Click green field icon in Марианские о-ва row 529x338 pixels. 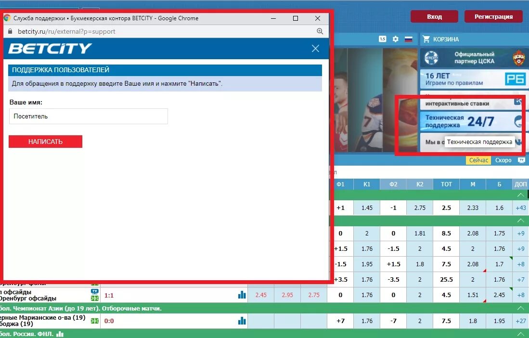pyautogui.click(x=94, y=321)
